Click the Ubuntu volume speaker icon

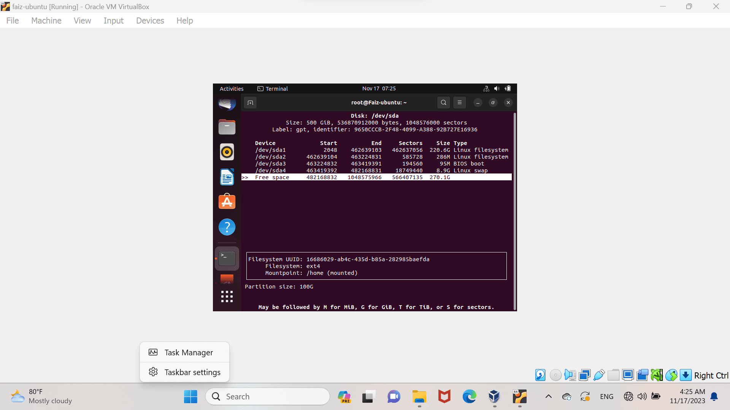pyautogui.click(x=497, y=88)
